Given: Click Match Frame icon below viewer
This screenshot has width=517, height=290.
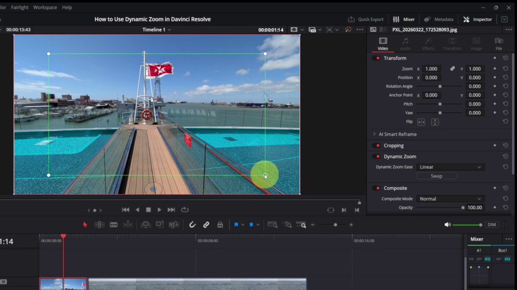Looking at the screenshot, I should 331,210.
